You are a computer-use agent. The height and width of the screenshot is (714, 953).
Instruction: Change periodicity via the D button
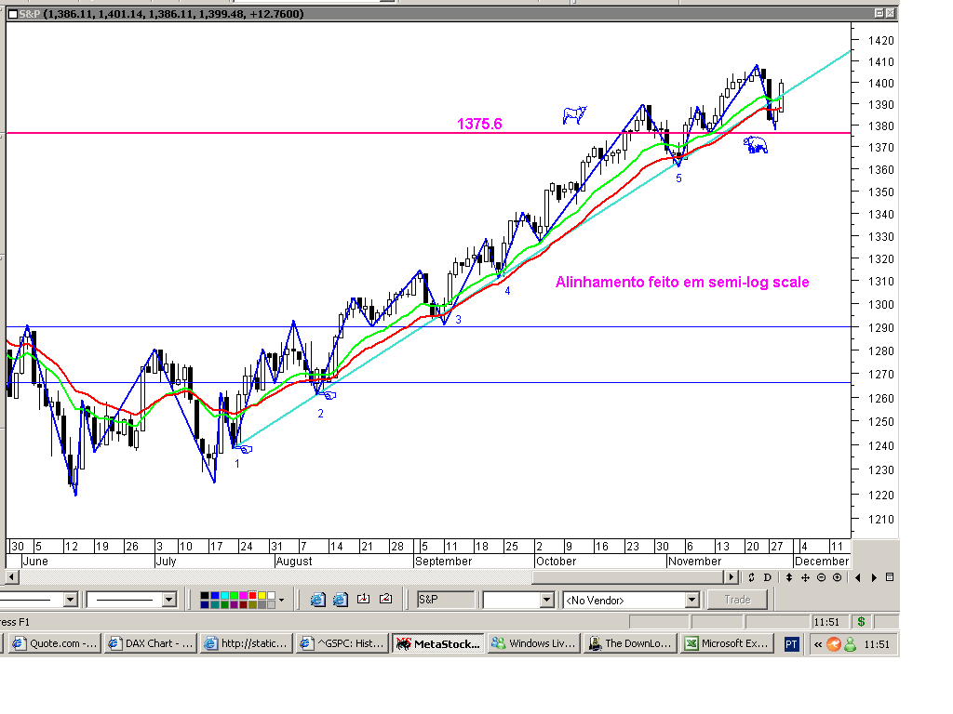tap(767, 577)
